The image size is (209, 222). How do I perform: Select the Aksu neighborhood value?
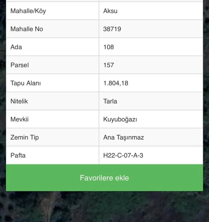click(x=110, y=11)
